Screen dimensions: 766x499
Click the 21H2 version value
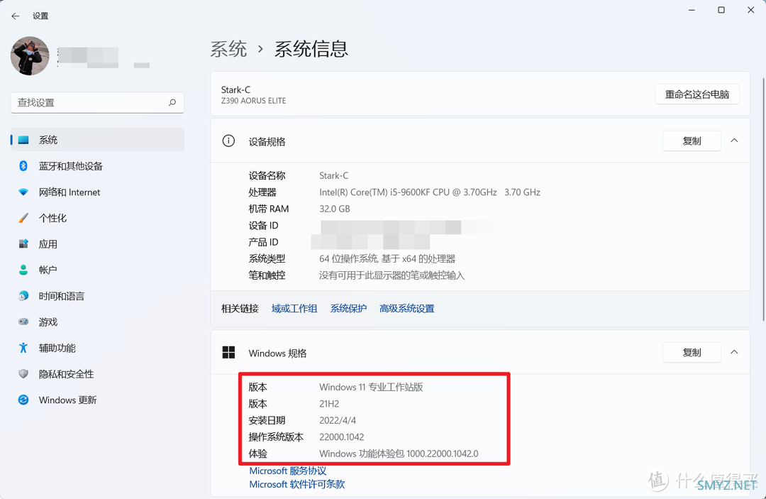329,404
